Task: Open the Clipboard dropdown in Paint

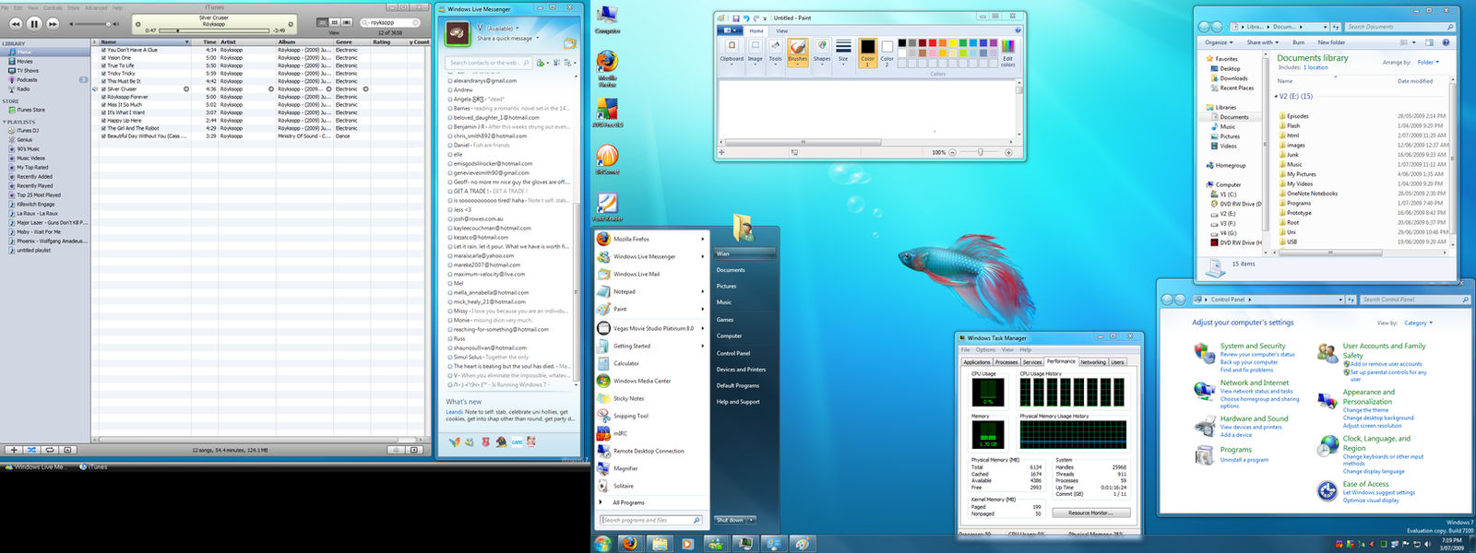Action: (x=732, y=51)
